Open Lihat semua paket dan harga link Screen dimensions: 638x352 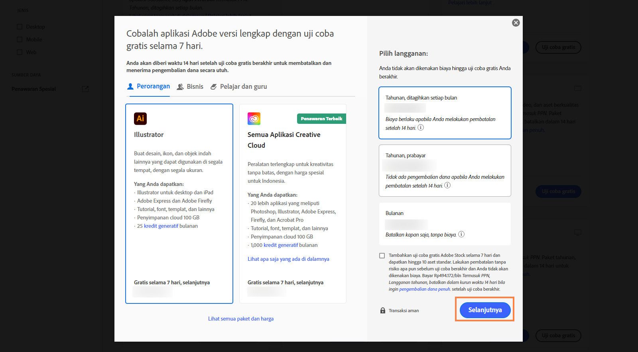241,319
